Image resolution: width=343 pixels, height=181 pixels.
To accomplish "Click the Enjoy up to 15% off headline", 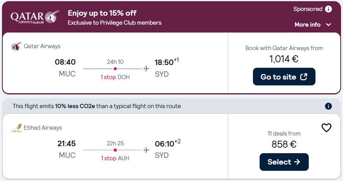I will point(102,13).
